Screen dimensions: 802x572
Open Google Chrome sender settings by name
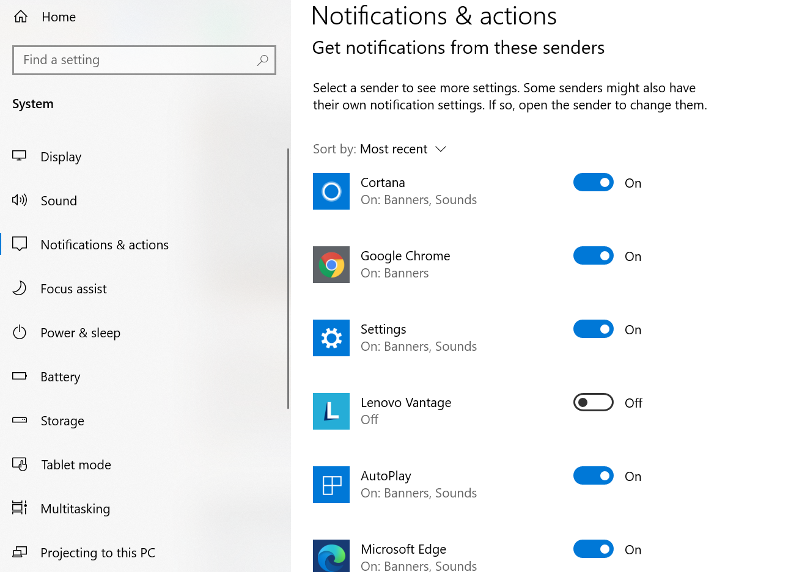[x=405, y=256]
